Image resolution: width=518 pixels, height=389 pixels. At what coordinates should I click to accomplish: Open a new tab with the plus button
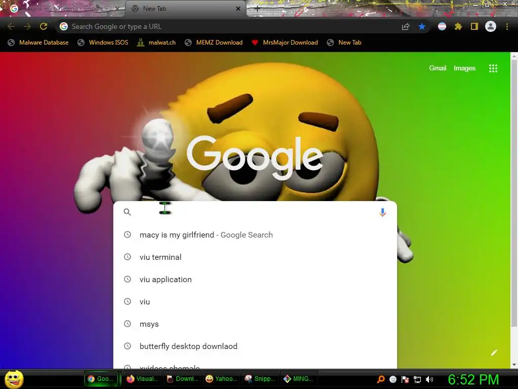point(257,9)
